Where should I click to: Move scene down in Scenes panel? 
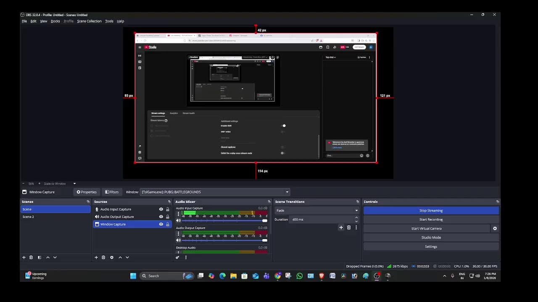click(x=55, y=257)
